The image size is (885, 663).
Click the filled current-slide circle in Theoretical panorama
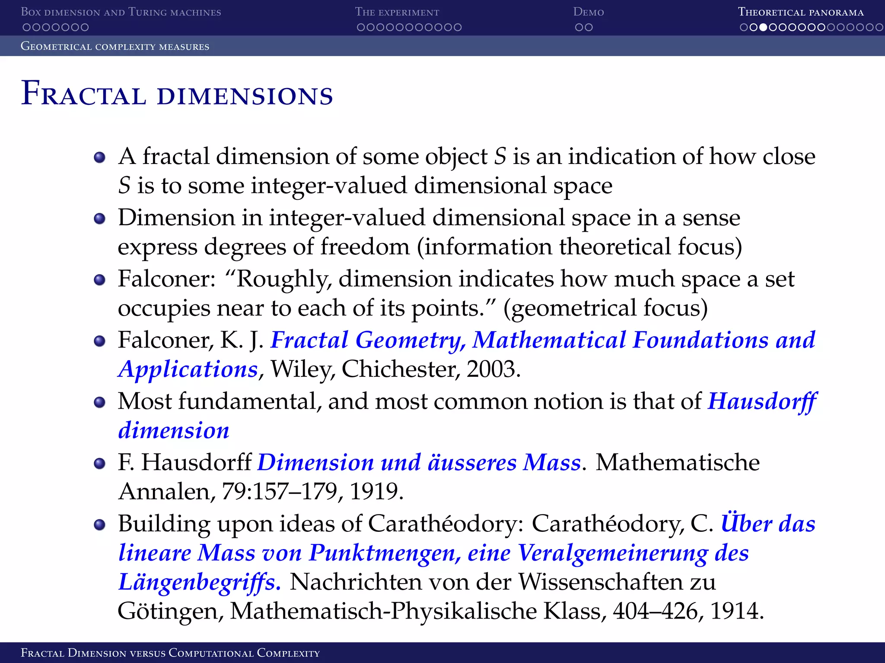(763, 27)
